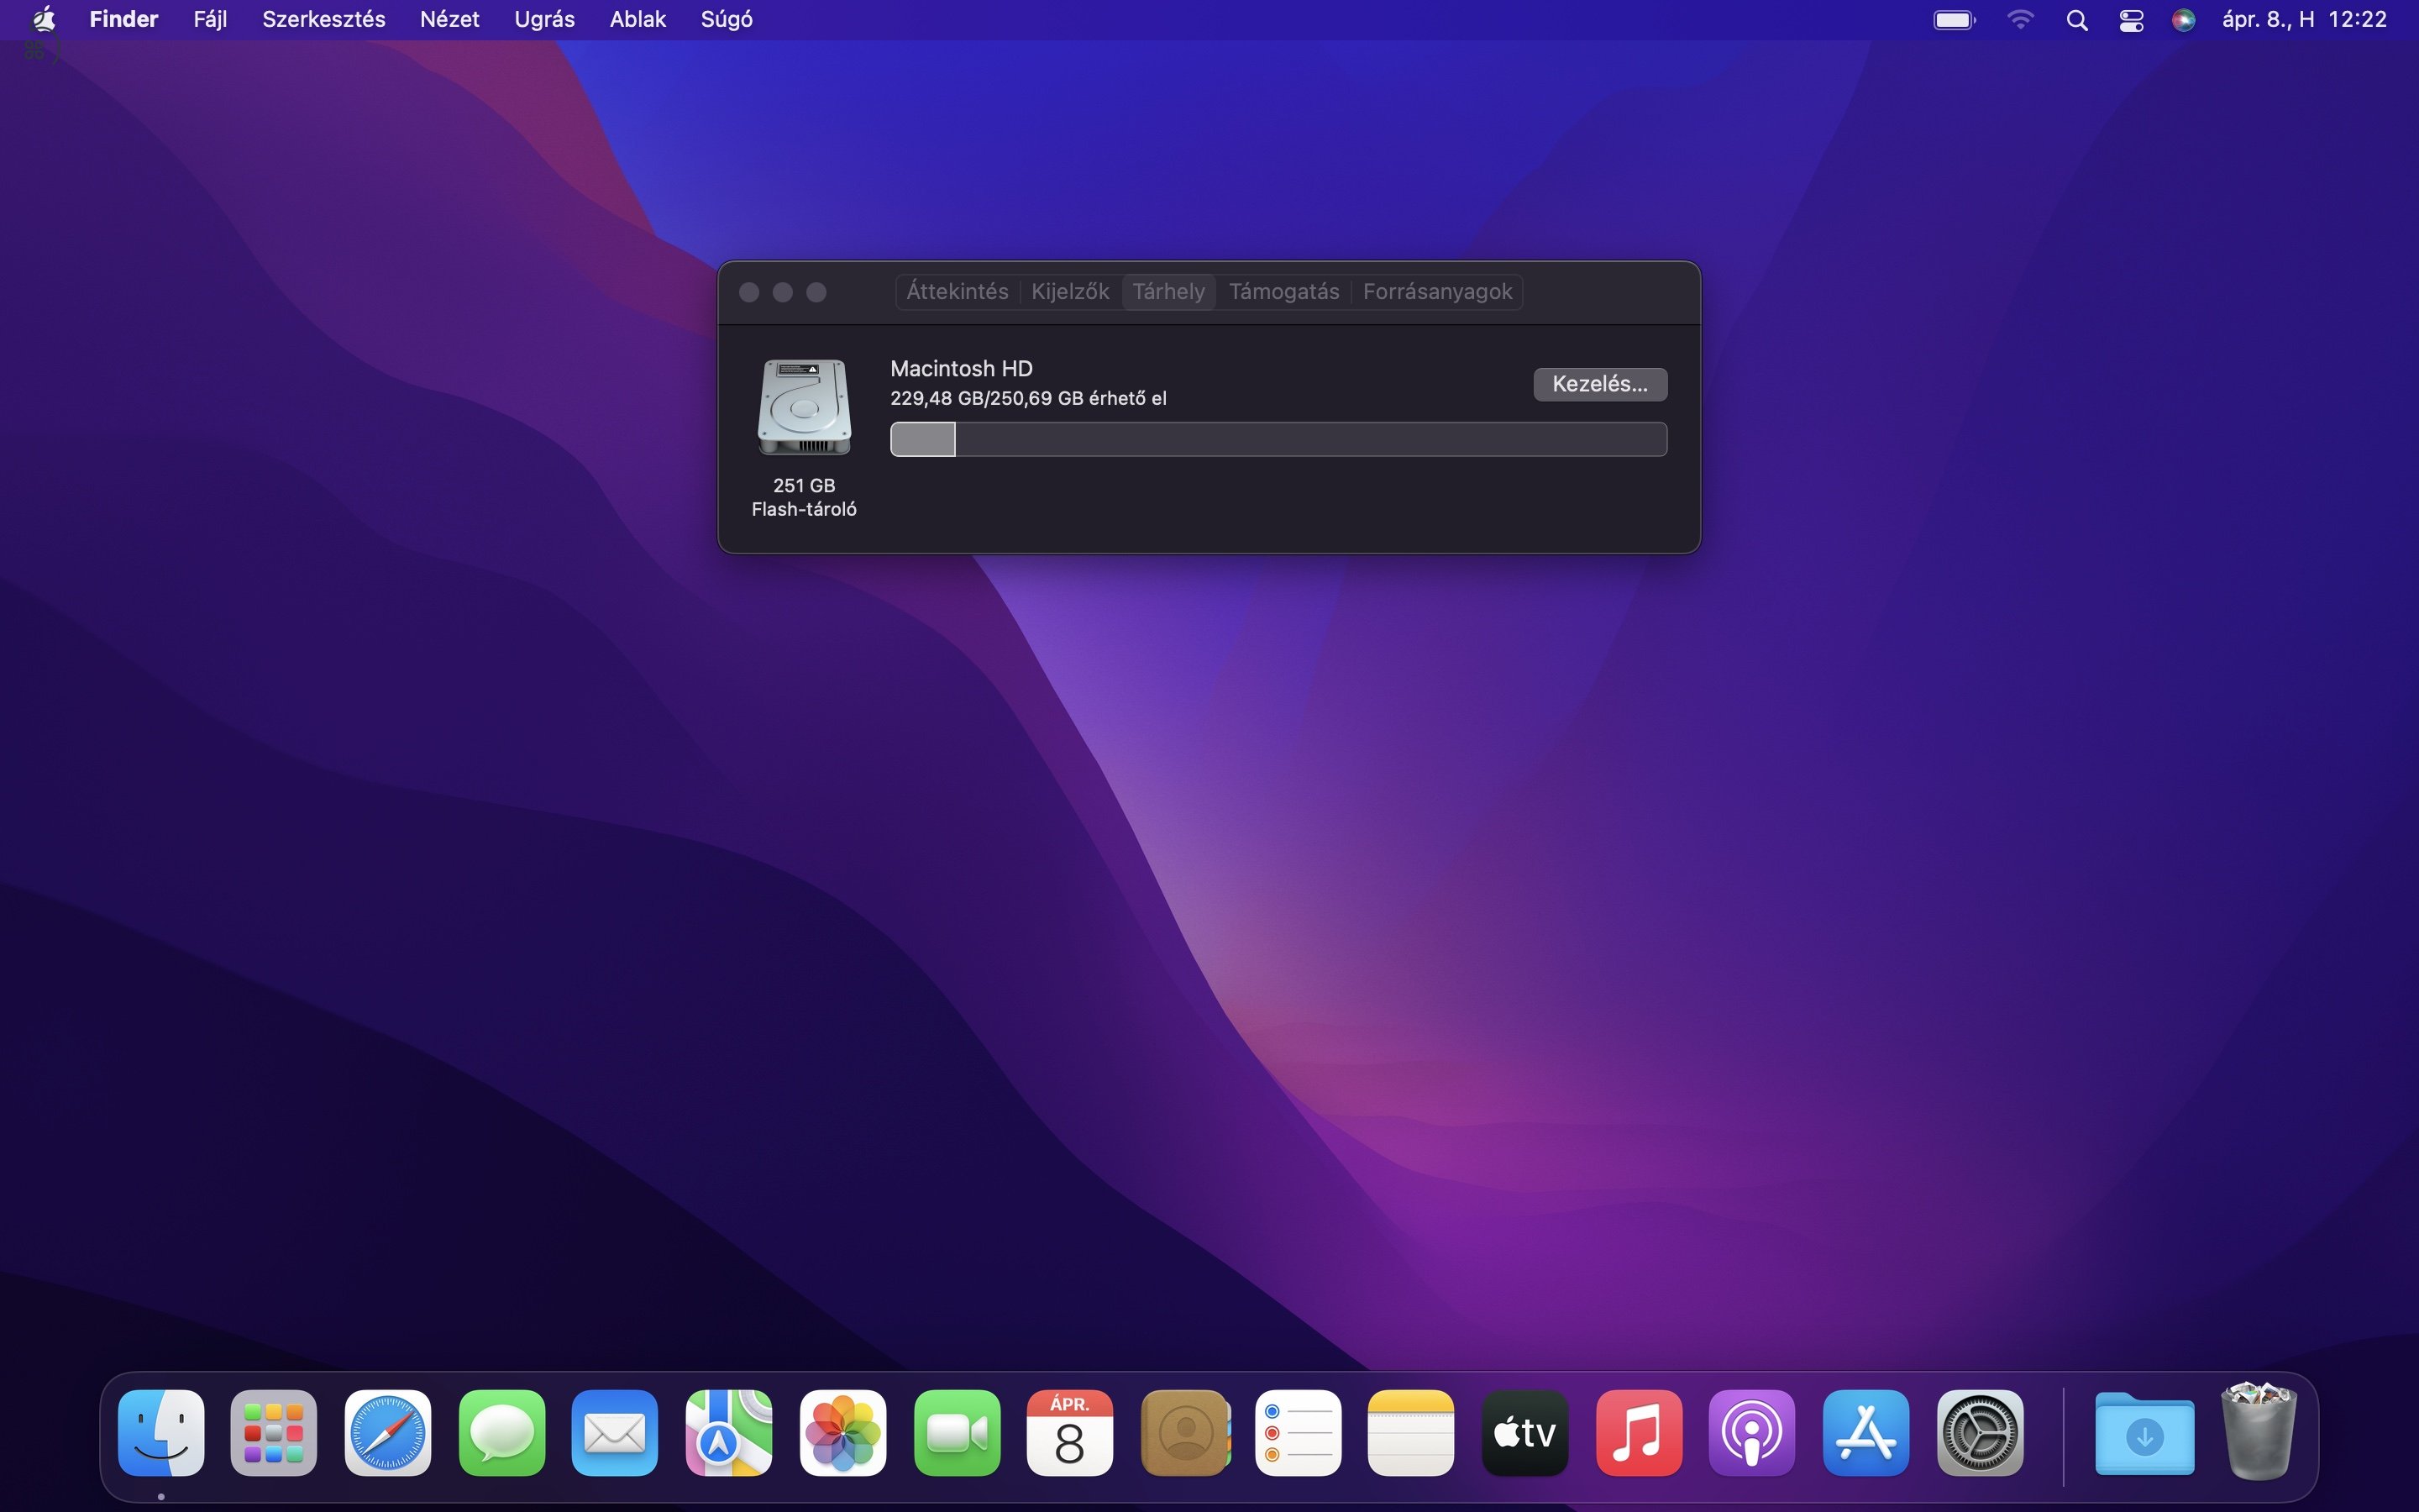Open the Támogatás tab
Viewport: 2419px width, 1512px height.
[1283, 292]
